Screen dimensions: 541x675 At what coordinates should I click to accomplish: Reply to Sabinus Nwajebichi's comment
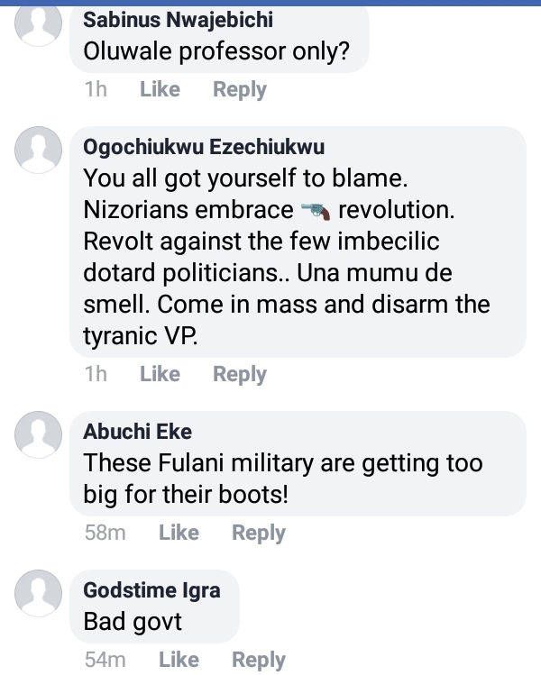[240, 89]
